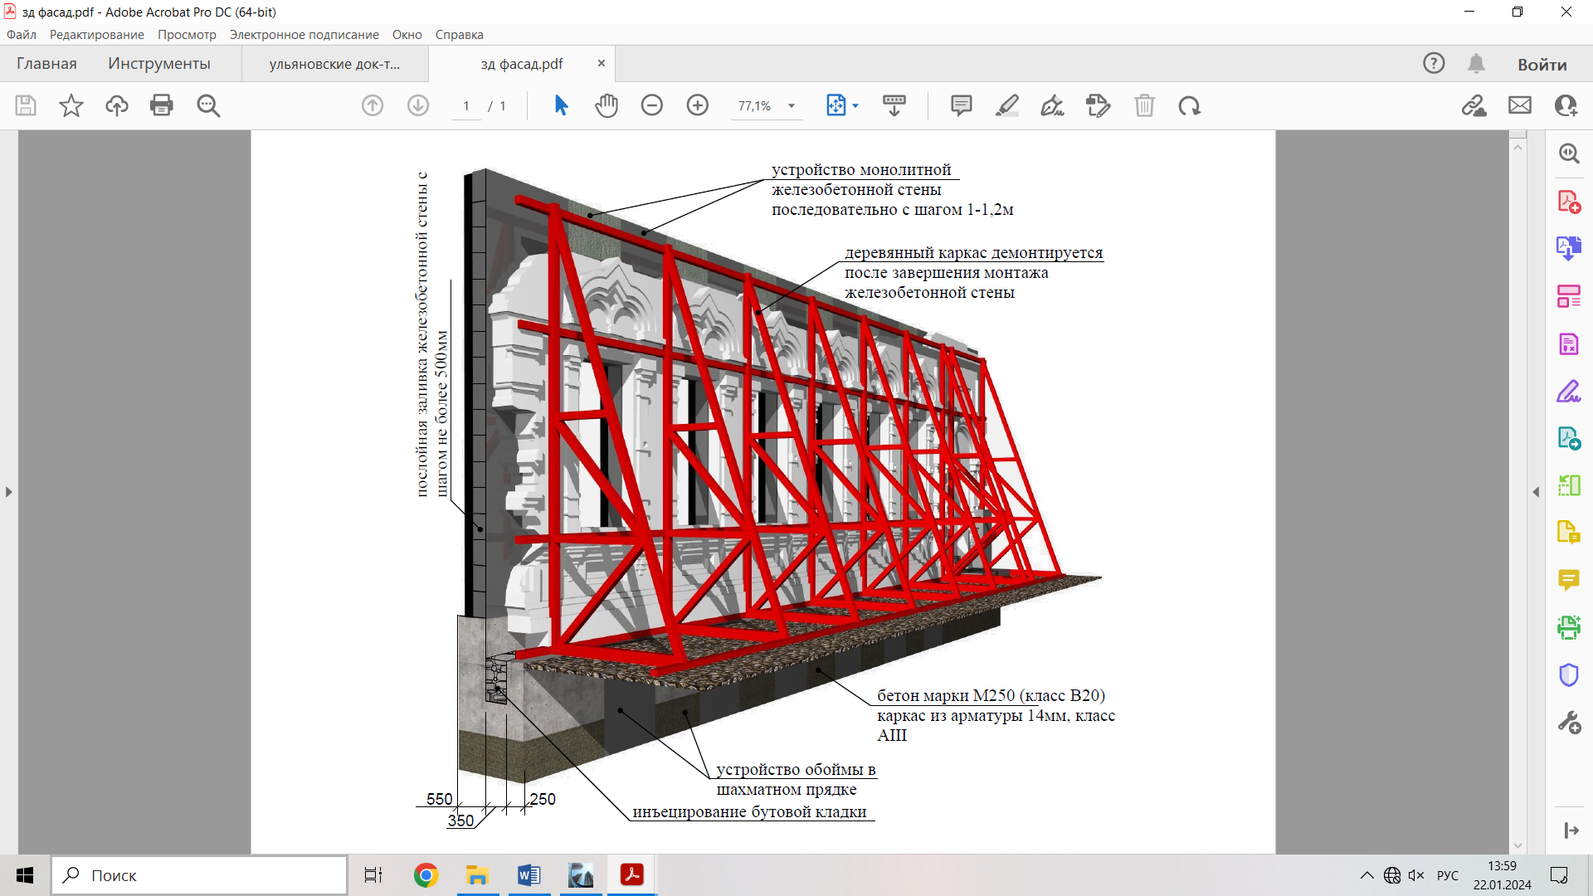This screenshot has width=1593, height=896.
Task: Select the Highlight text pen tool
Action: coord(1006,105)
